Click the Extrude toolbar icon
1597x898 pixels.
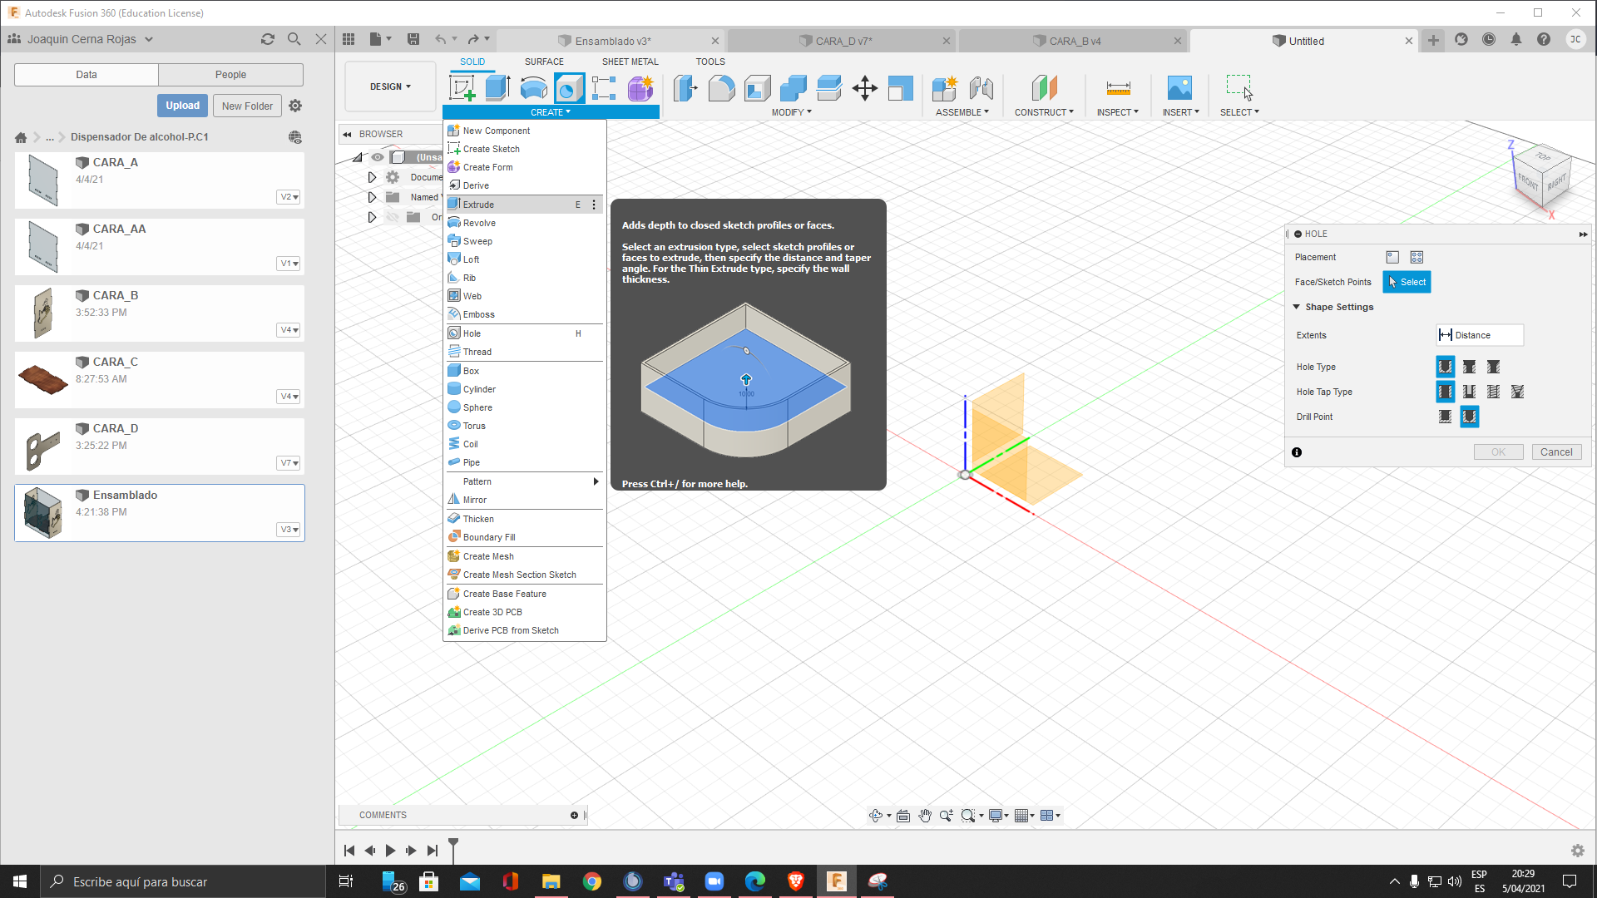(x=497, y=87)
